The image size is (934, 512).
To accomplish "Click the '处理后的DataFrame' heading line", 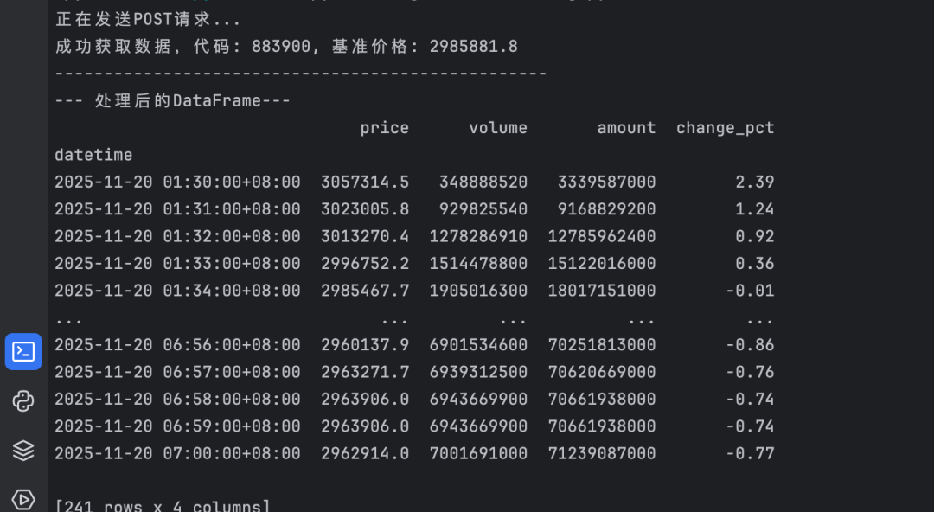I will click(173, 101).
